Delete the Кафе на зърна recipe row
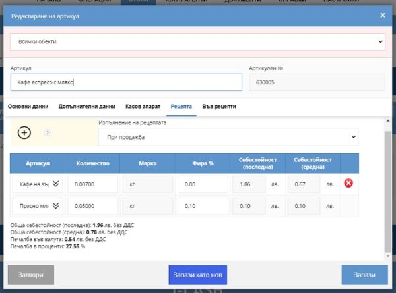This screenshot has height=293, width=396. click(x=348, y=183)
